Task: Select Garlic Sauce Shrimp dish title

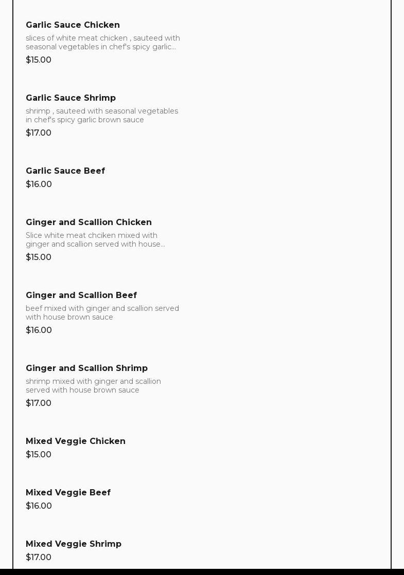Action: point(71,98)
